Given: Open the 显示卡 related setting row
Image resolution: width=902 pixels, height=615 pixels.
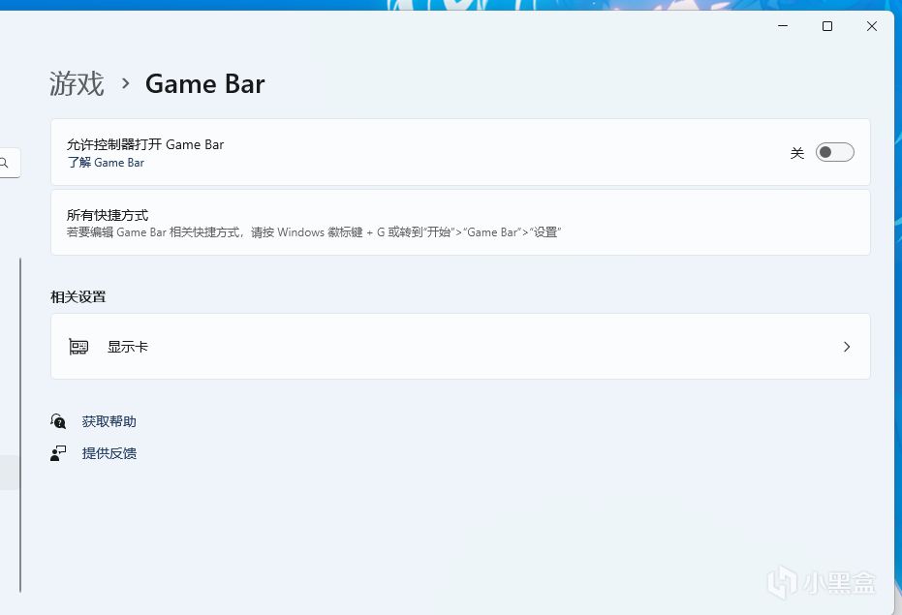Looking at the screenshot, I should [x=460, y=347].
